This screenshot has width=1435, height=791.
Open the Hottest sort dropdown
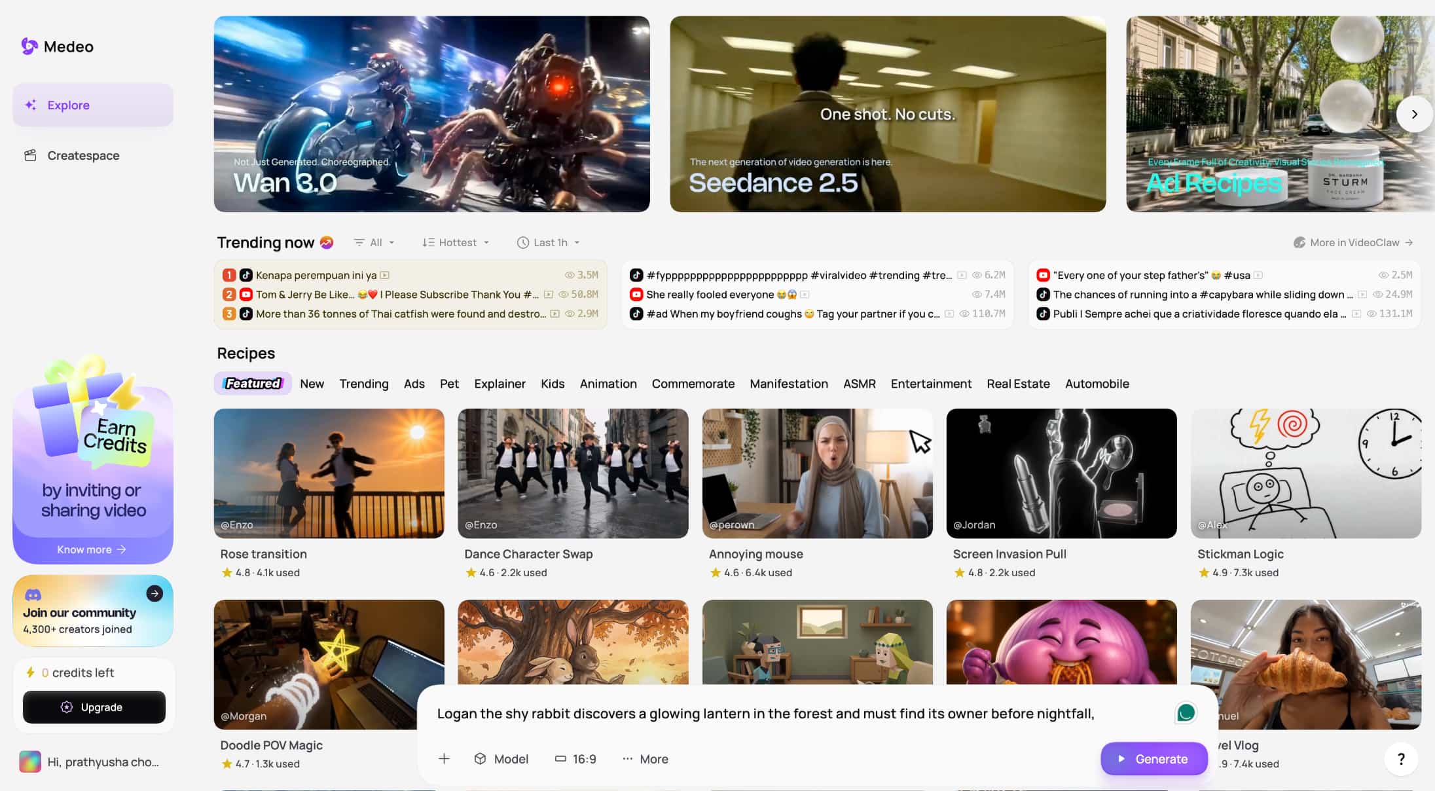(456, 242)
